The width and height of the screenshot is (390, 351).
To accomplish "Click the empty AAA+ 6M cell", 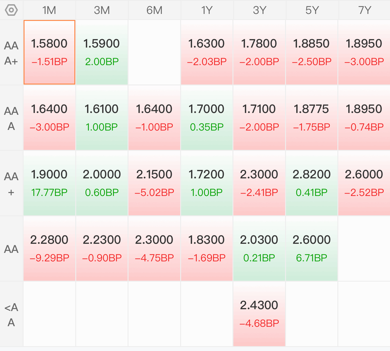I will tap(154, 52).
